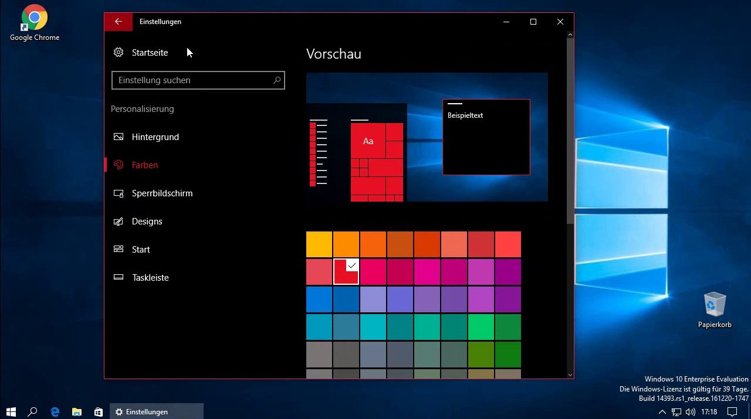Open the Hintergrund settings page
Image resolution: width=751 pixels, height=419 pixels.
(x=155, y=137)
